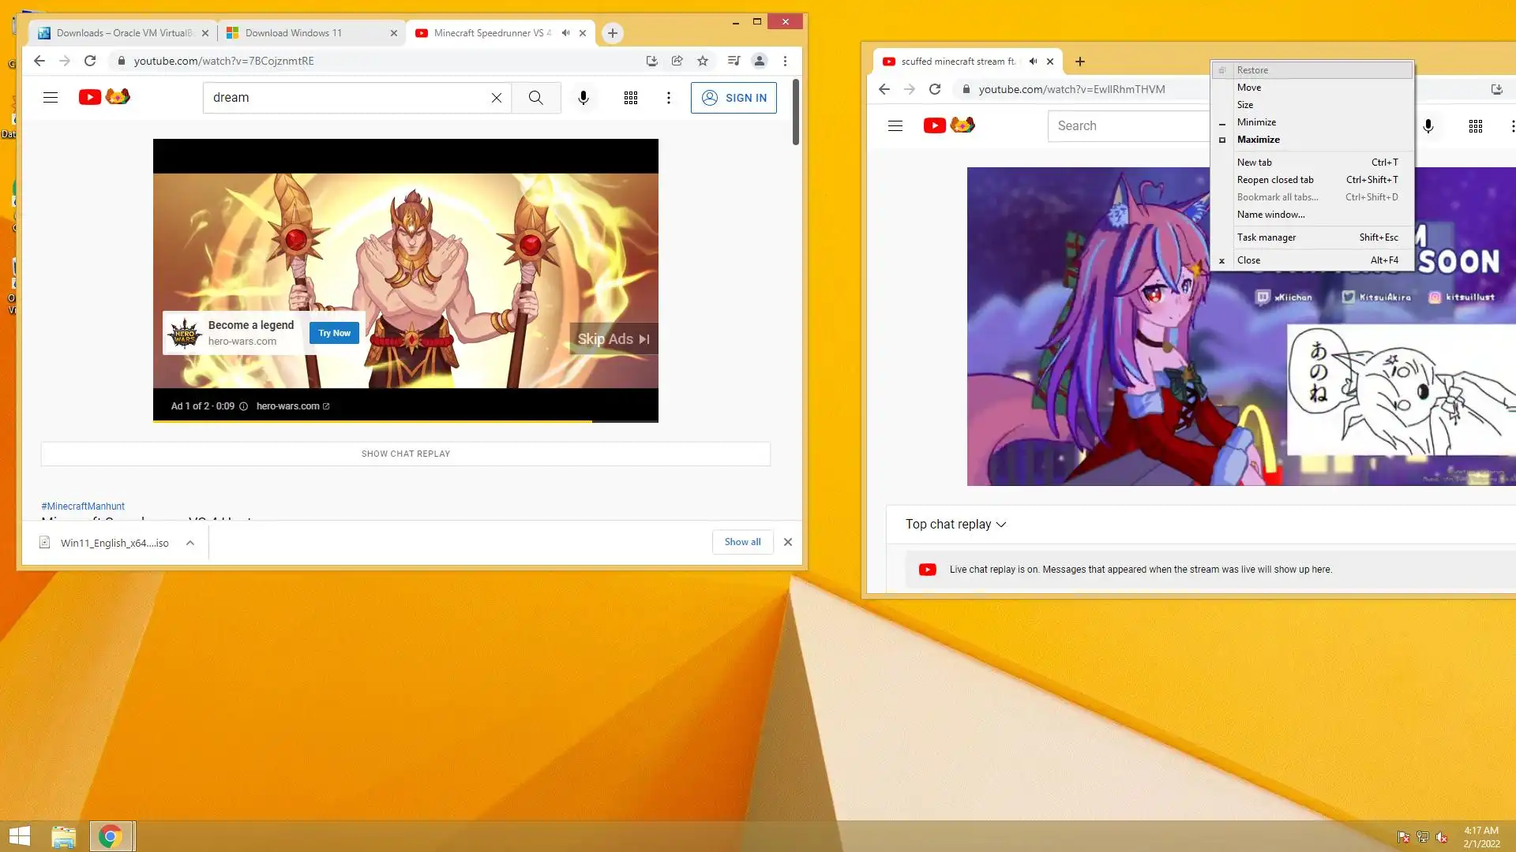Viewport: 1516px width, 852px height.
Task: Click the voice search microphone in left window
Action: 584,98
